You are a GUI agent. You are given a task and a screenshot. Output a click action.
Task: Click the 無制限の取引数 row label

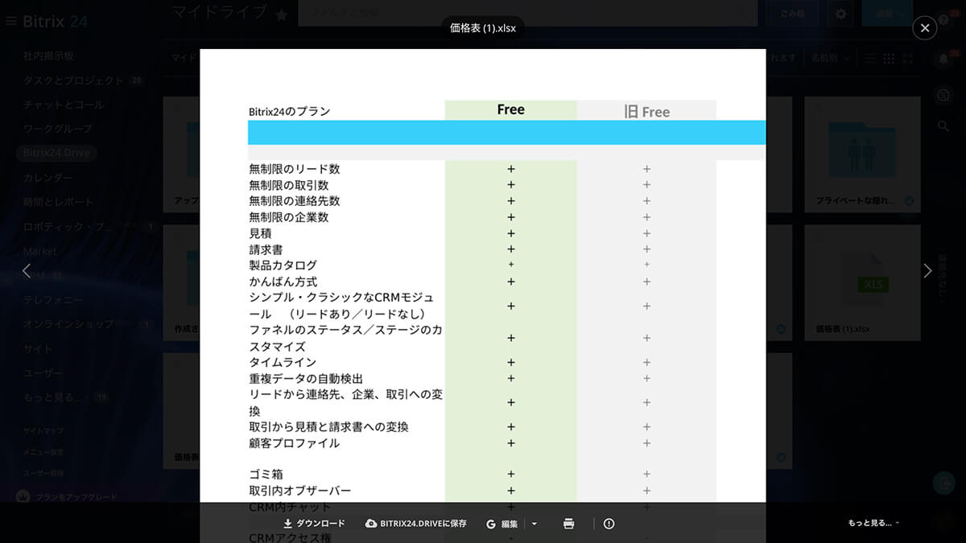pyautogui.click(x=289, y=185)
